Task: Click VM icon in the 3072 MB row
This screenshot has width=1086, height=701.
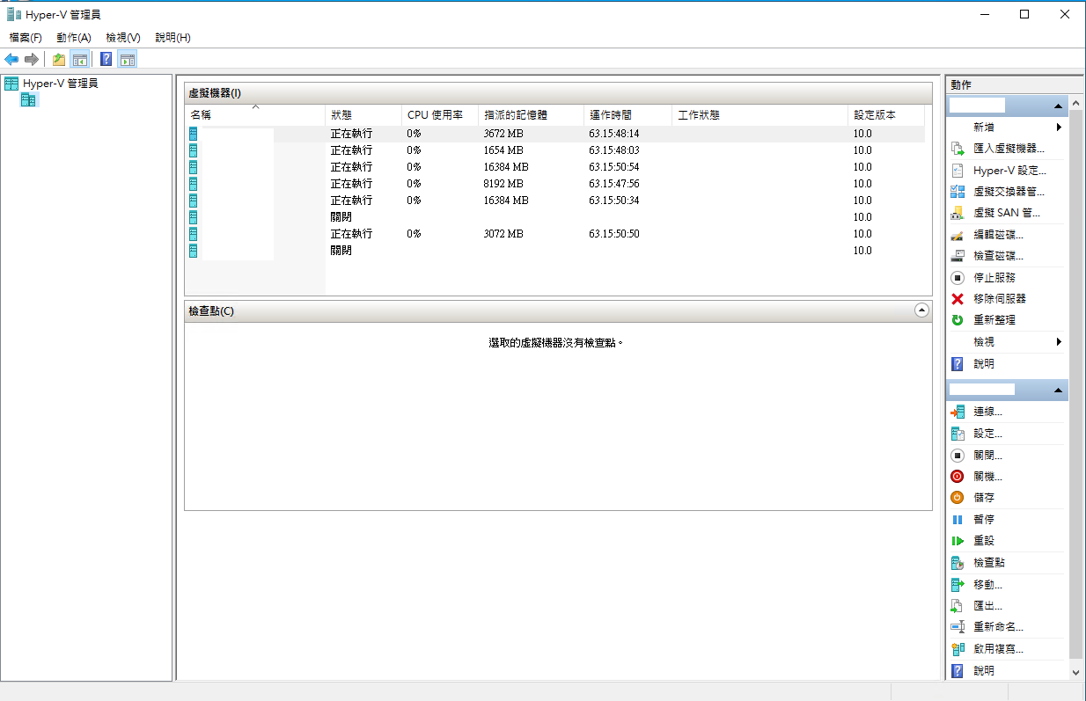Action: pyautogui.click(x=193, y=234)
